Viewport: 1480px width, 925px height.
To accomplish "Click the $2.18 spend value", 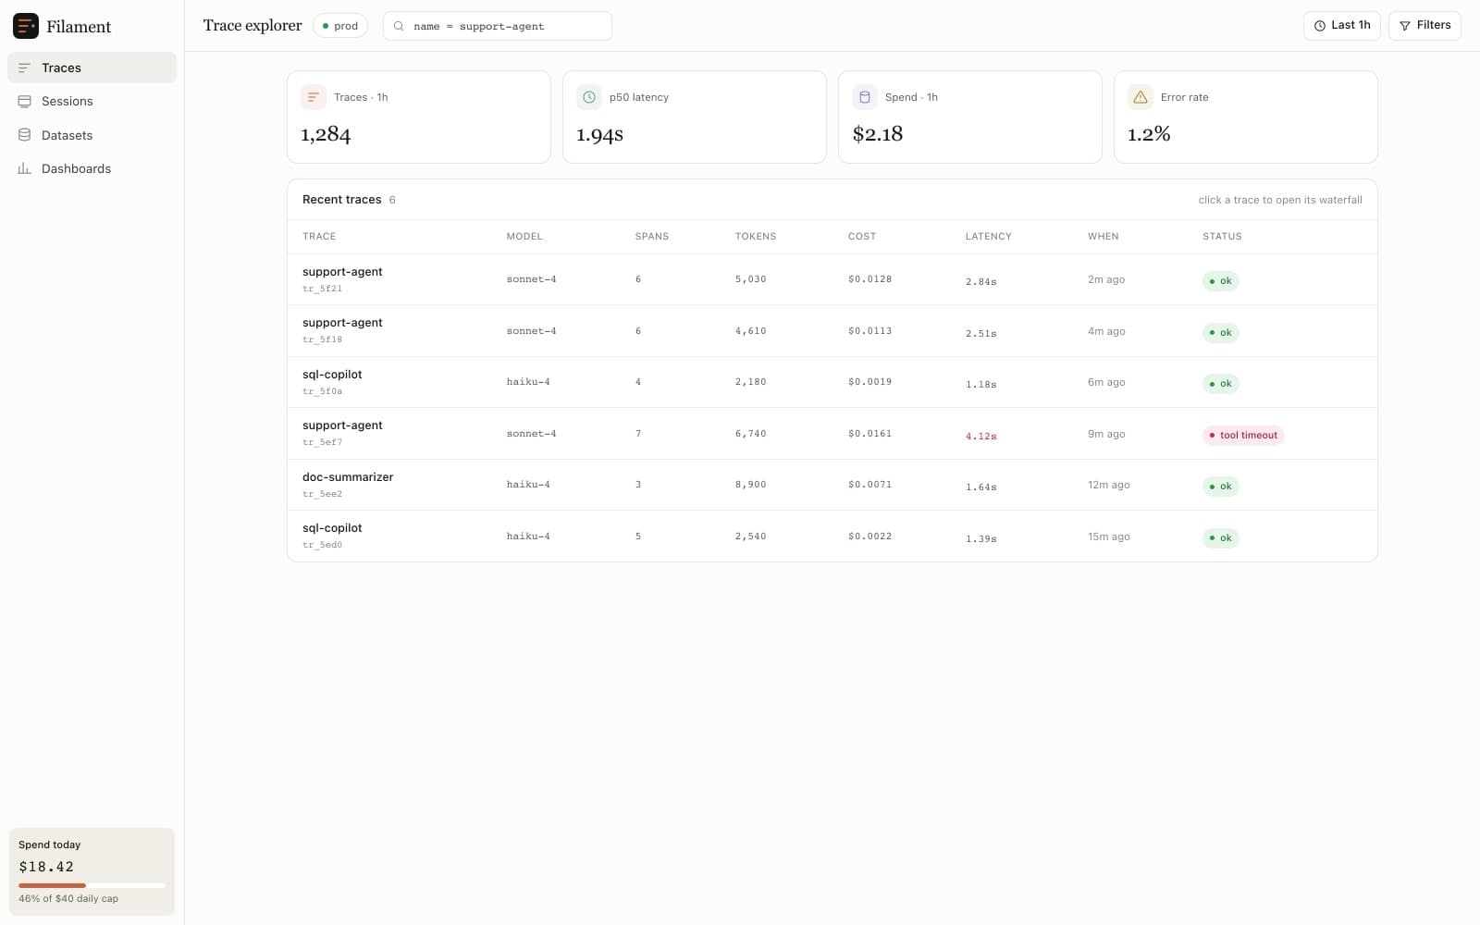I will click(x=878, y=135).
